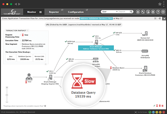Click the link chain icon in header

(143, 12)
